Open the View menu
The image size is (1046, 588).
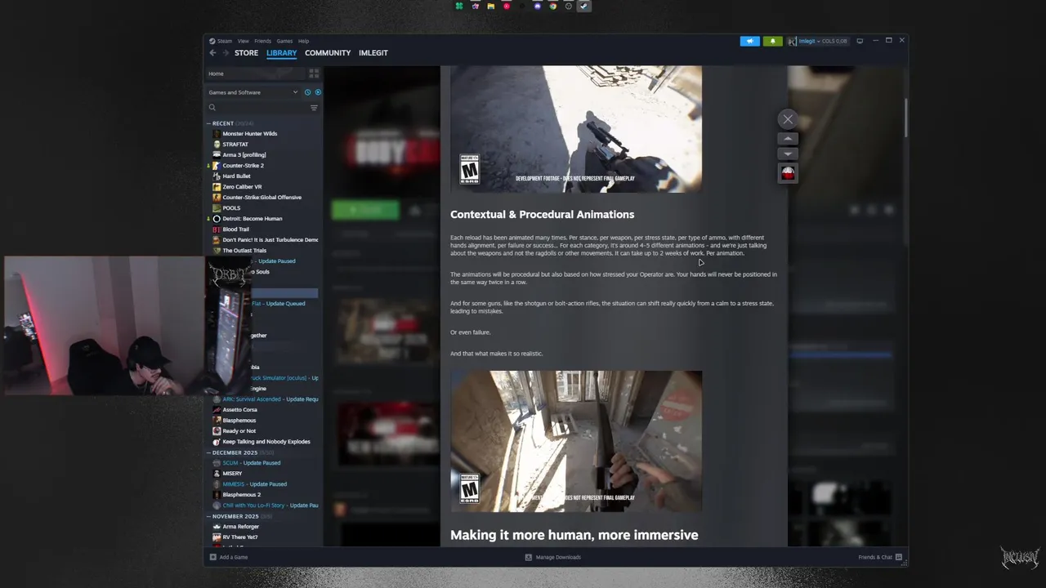tap(244, 41)
